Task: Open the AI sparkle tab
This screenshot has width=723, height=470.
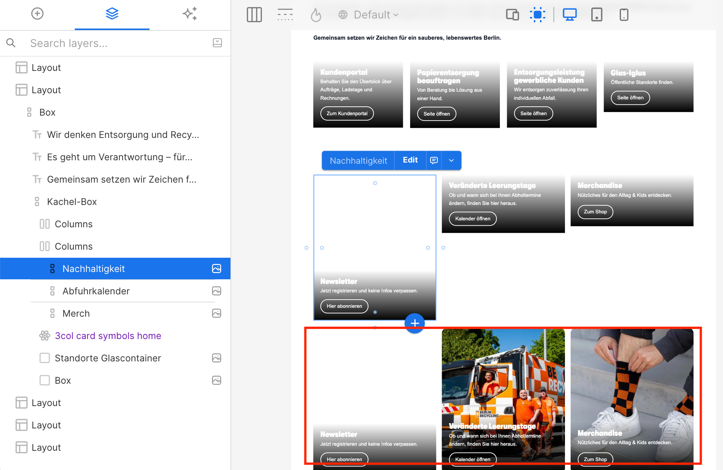Action: pos(190,14)
